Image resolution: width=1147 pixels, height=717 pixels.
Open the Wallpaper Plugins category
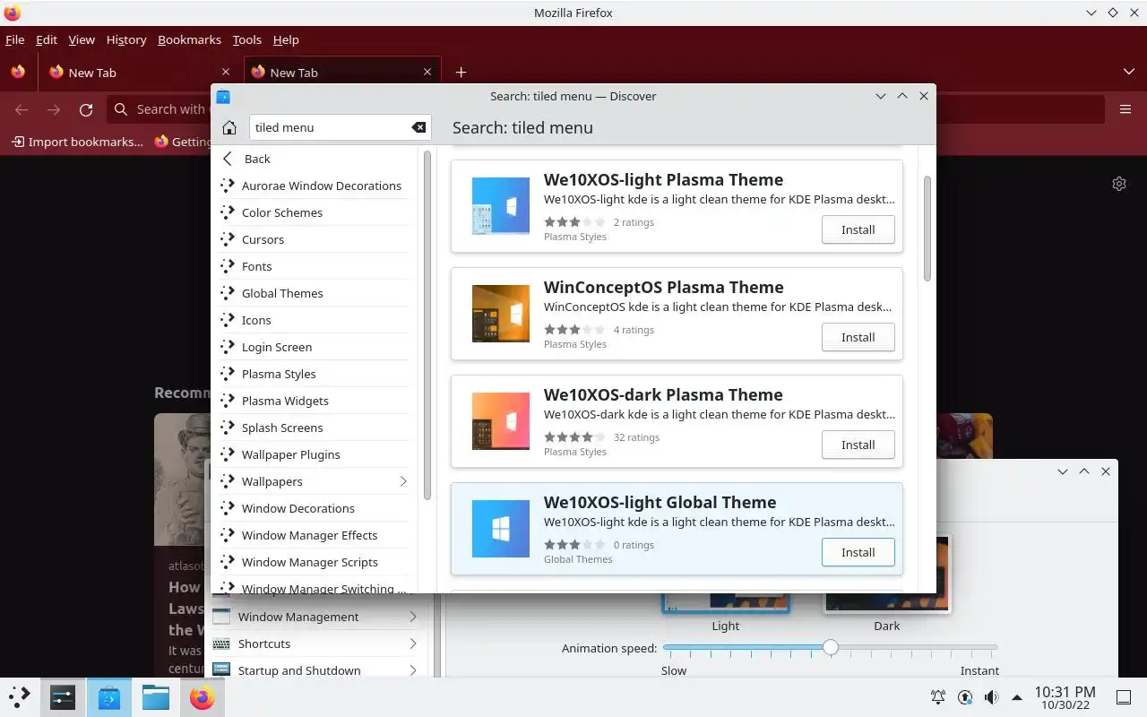pos(314,454)
